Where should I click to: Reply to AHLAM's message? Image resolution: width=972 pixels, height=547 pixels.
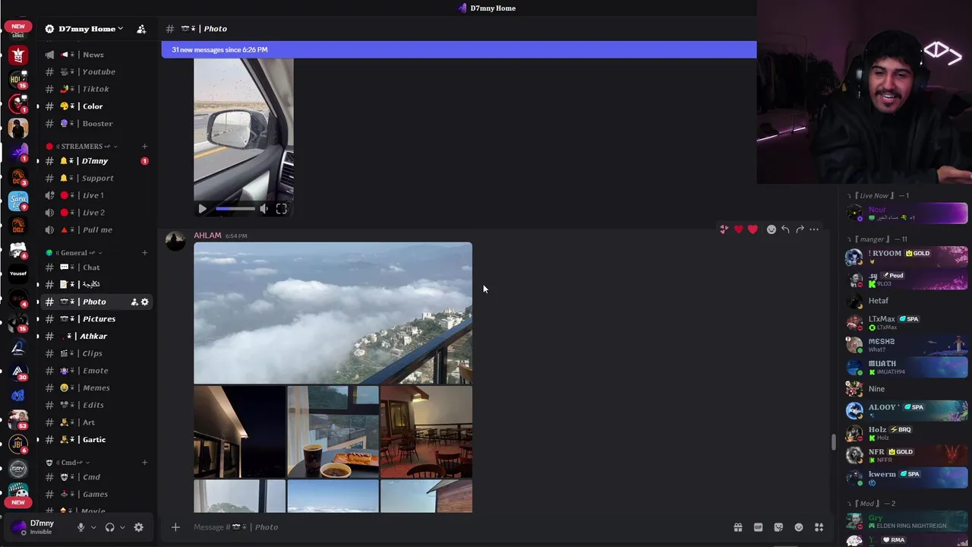coord(785,229)
